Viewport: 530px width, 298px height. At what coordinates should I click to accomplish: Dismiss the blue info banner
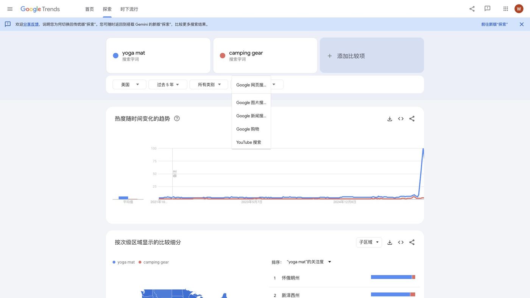point(522,24)
